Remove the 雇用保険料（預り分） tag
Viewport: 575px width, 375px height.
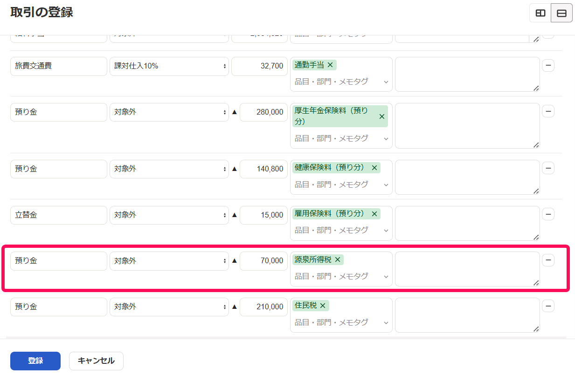point(374,214)
